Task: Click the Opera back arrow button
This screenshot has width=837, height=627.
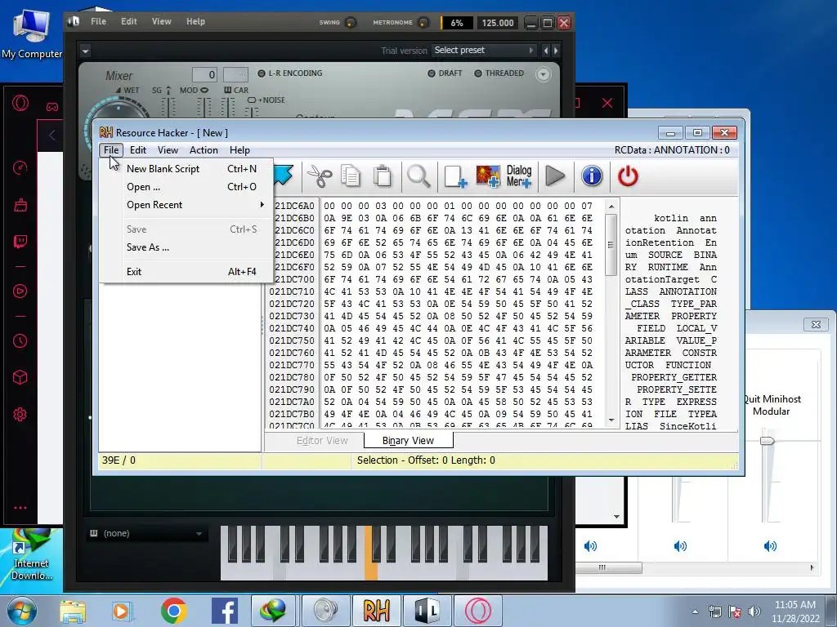Action: tap(51, 135)
